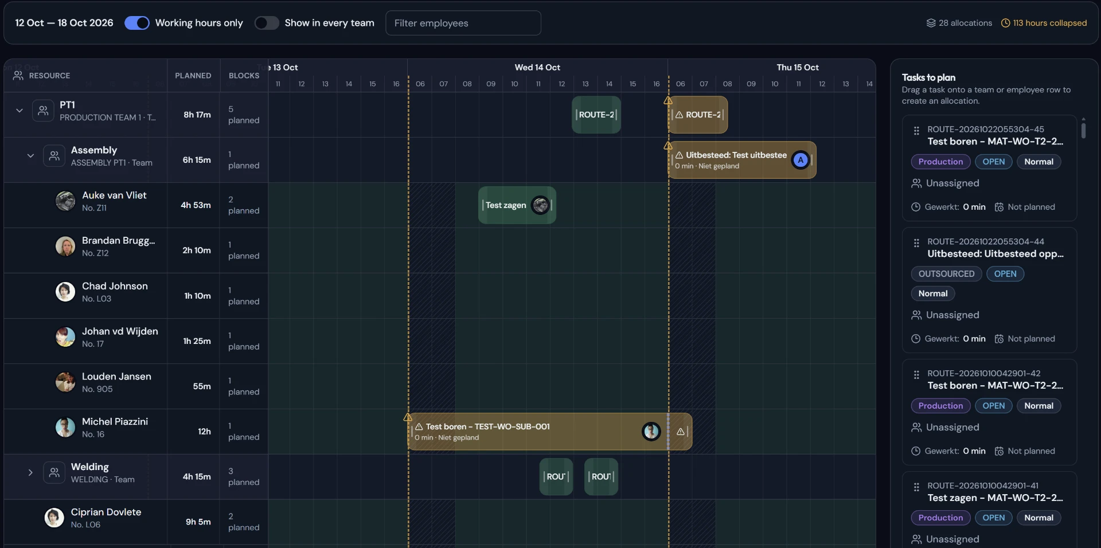Click the Assembly team group icon
This screenshot has width=1101, height=548.
(54, 156)
